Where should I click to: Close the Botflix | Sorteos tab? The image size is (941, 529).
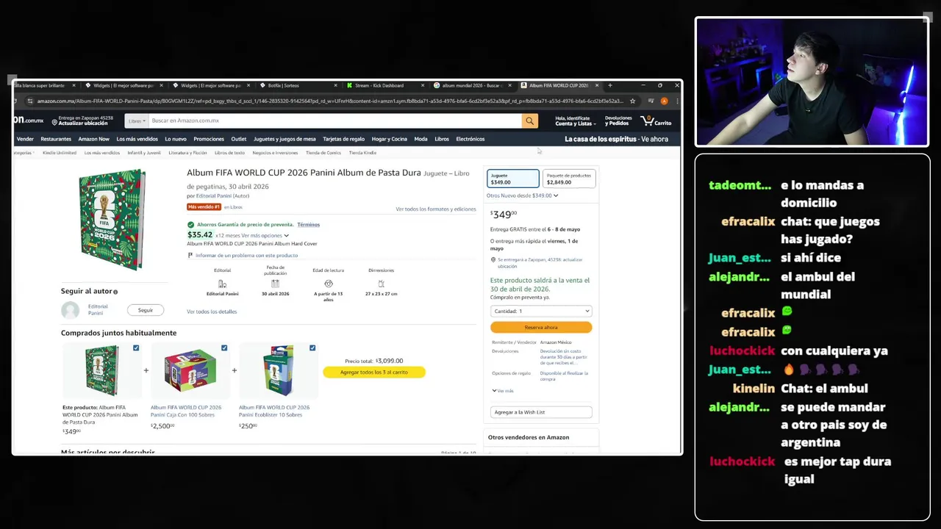pyautogui.click(x=335, y=85)
